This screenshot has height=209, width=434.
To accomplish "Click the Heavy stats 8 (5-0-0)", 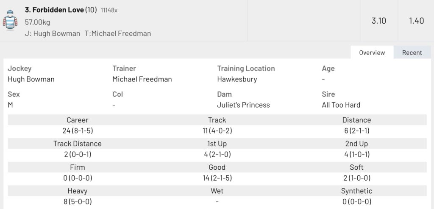I will coord(78,202).
